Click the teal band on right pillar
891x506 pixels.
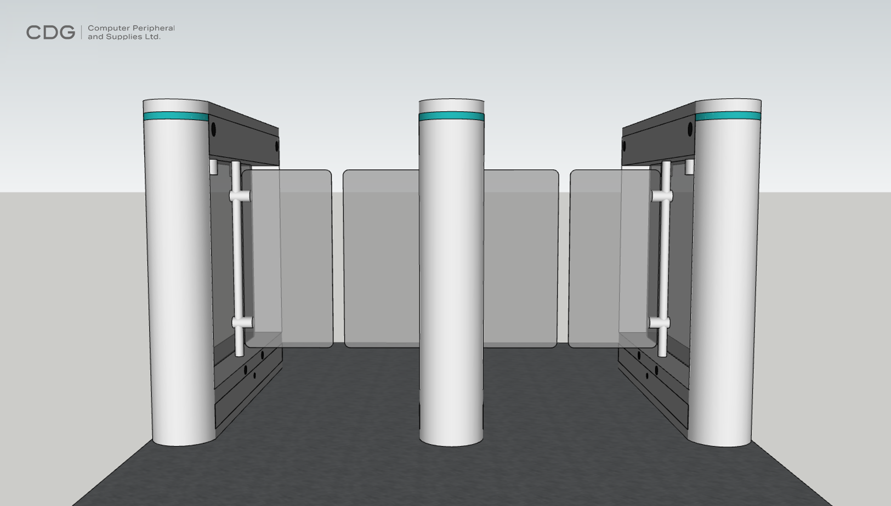(728, 116)
